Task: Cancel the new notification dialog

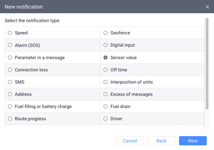Action: (x=130, y=141)
